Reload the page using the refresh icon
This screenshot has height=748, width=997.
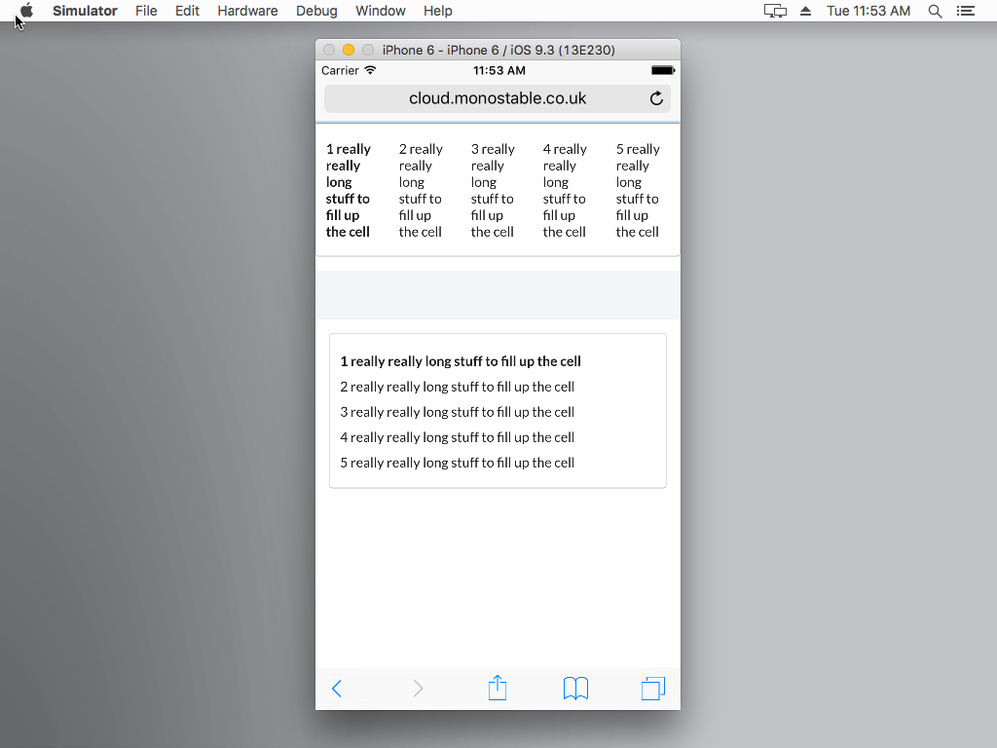(656, 98)
